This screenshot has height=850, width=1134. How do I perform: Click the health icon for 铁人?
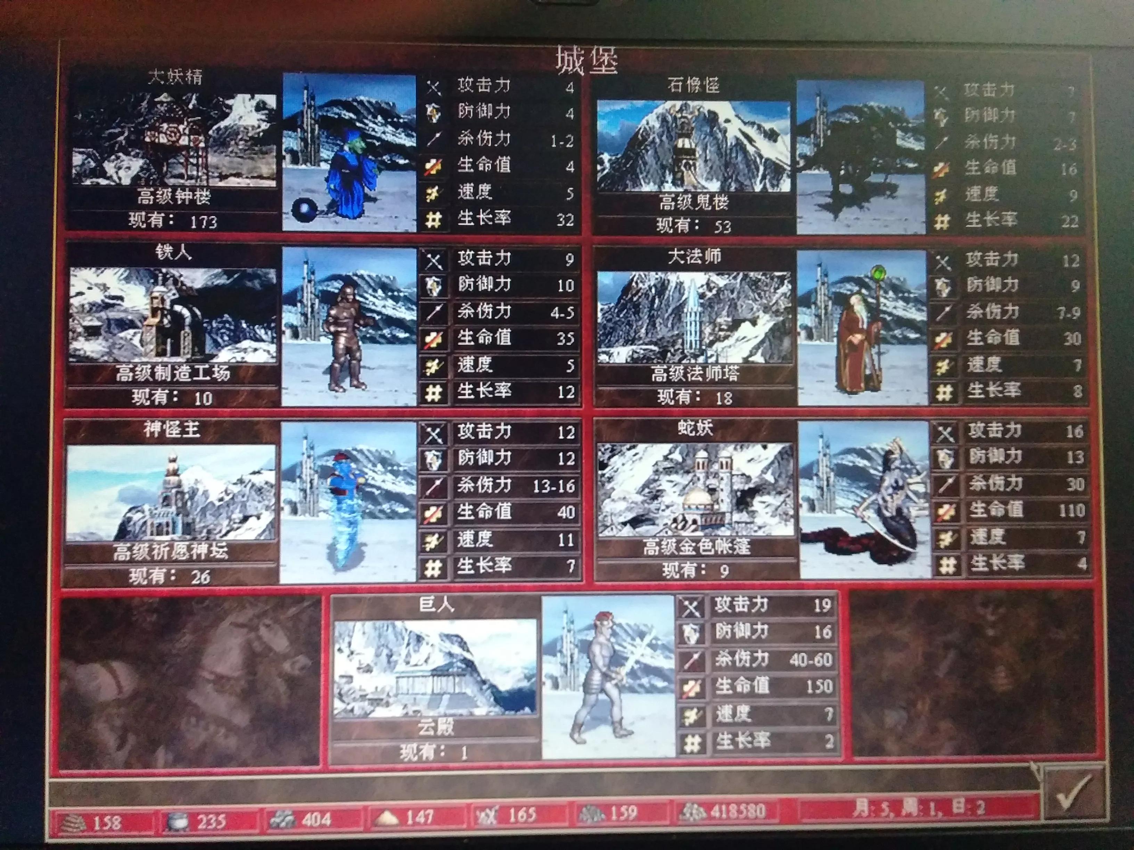434,339
